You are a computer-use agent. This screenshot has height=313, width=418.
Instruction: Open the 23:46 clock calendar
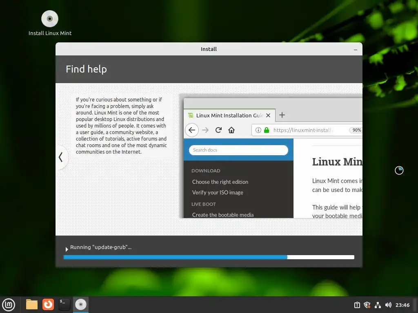402,305
